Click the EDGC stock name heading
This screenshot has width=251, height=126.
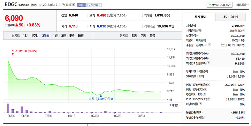point(11,5)
